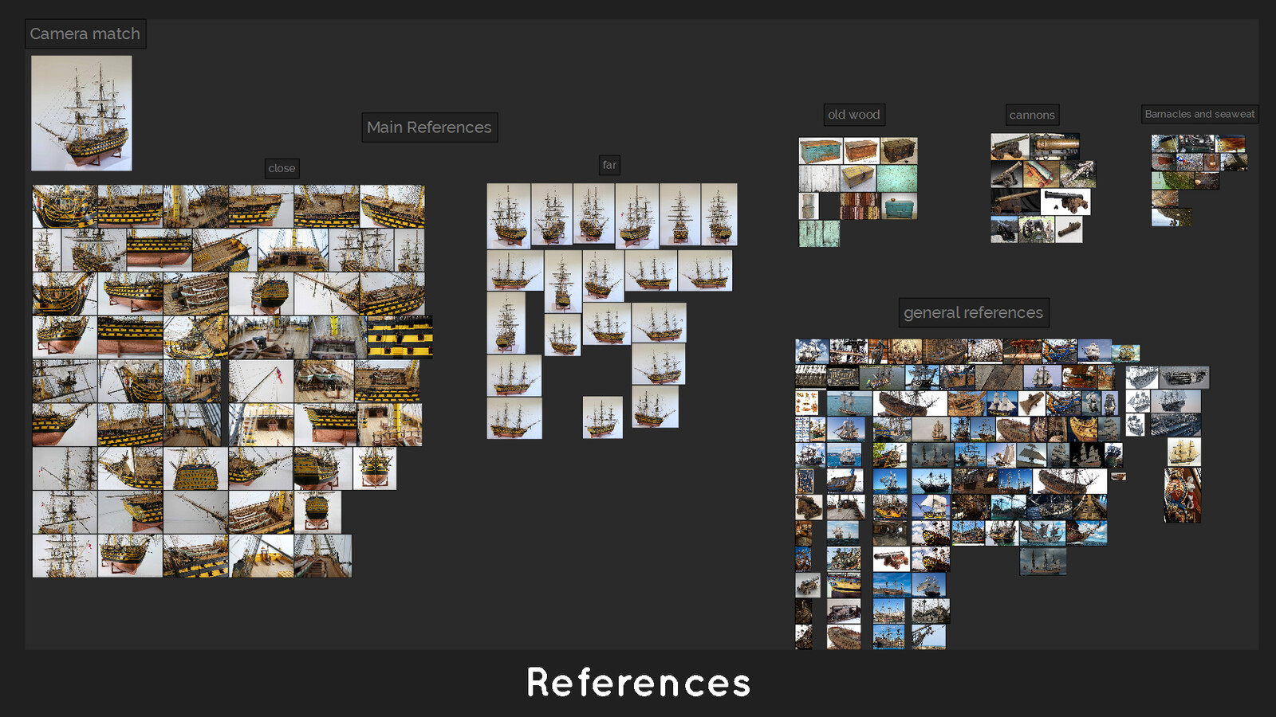Click the tiny thumbnail beside the general references grid
The width and height of the screenshot is (1276, 717).
[1119, 476]
